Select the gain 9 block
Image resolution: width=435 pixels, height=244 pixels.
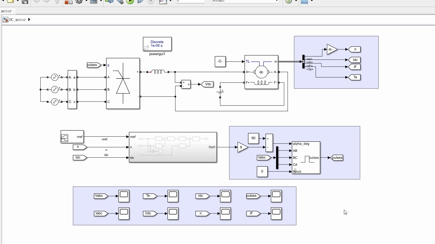pos(242,147)
